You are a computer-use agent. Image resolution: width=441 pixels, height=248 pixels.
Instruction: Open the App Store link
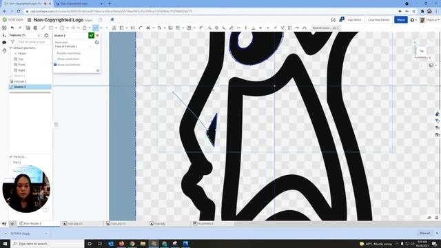tap(354, 20)
